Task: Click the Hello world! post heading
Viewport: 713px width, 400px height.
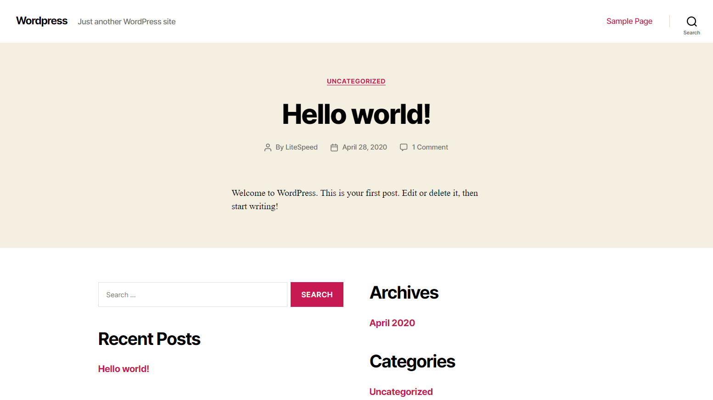Action: tap(356, 114)
